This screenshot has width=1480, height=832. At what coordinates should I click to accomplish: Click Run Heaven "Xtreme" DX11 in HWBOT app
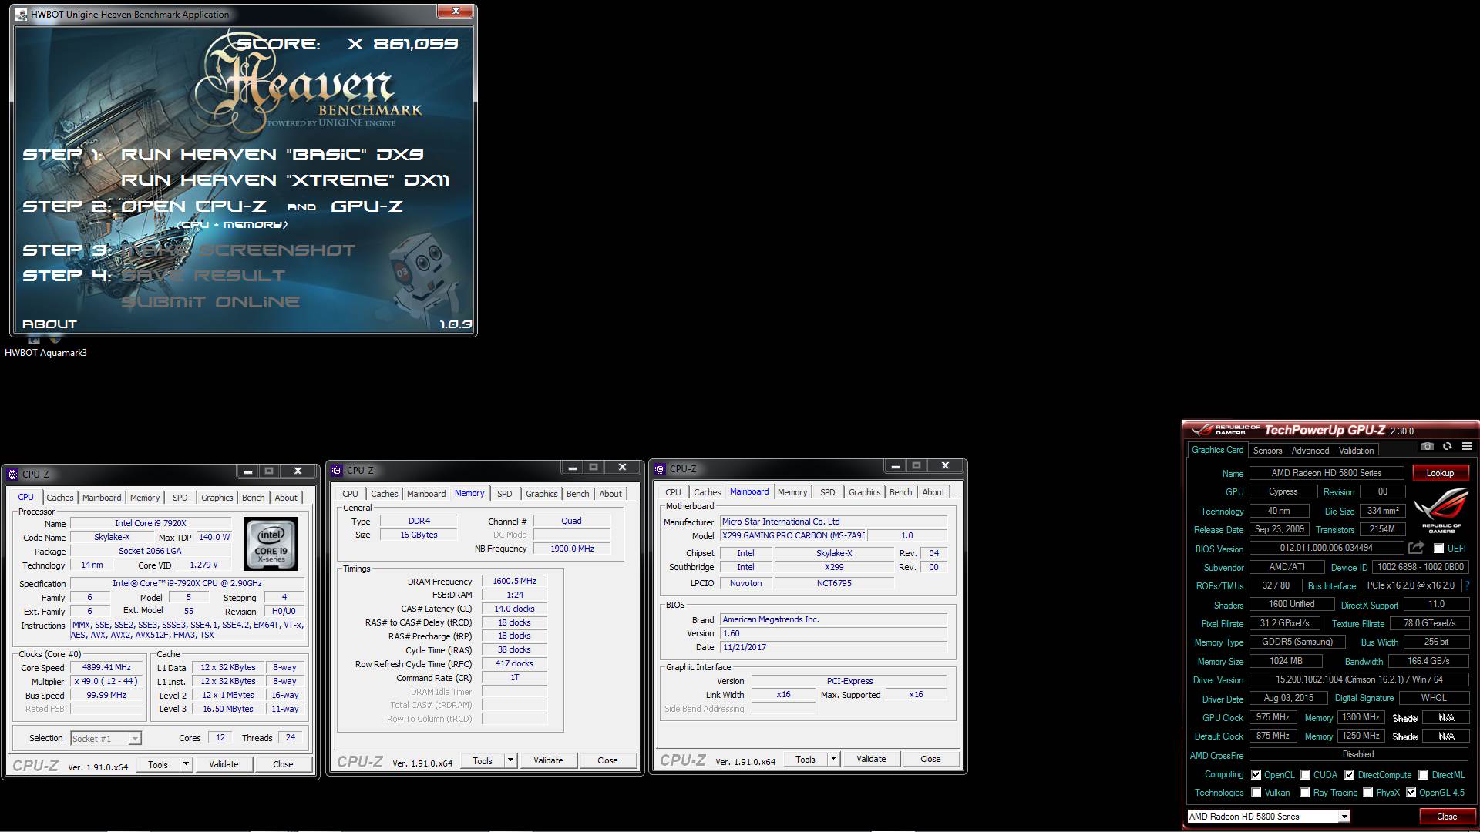[285, 180]
